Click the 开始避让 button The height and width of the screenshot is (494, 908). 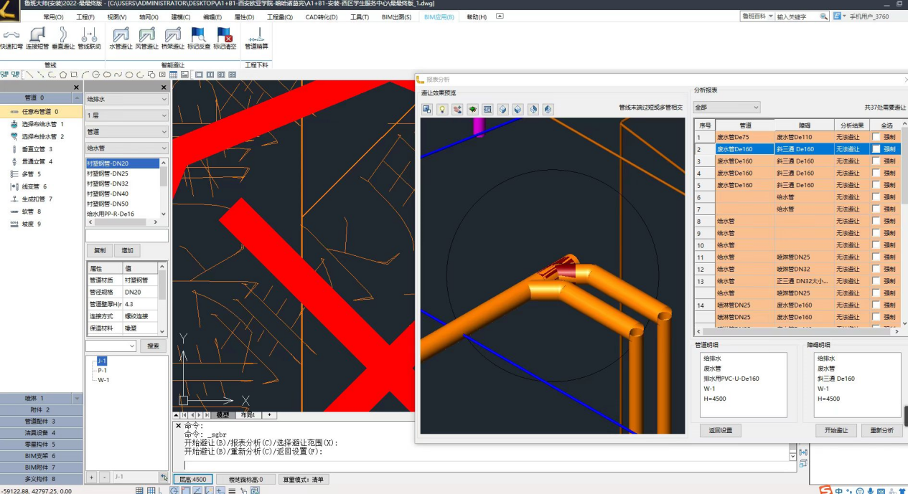(836, 430)
